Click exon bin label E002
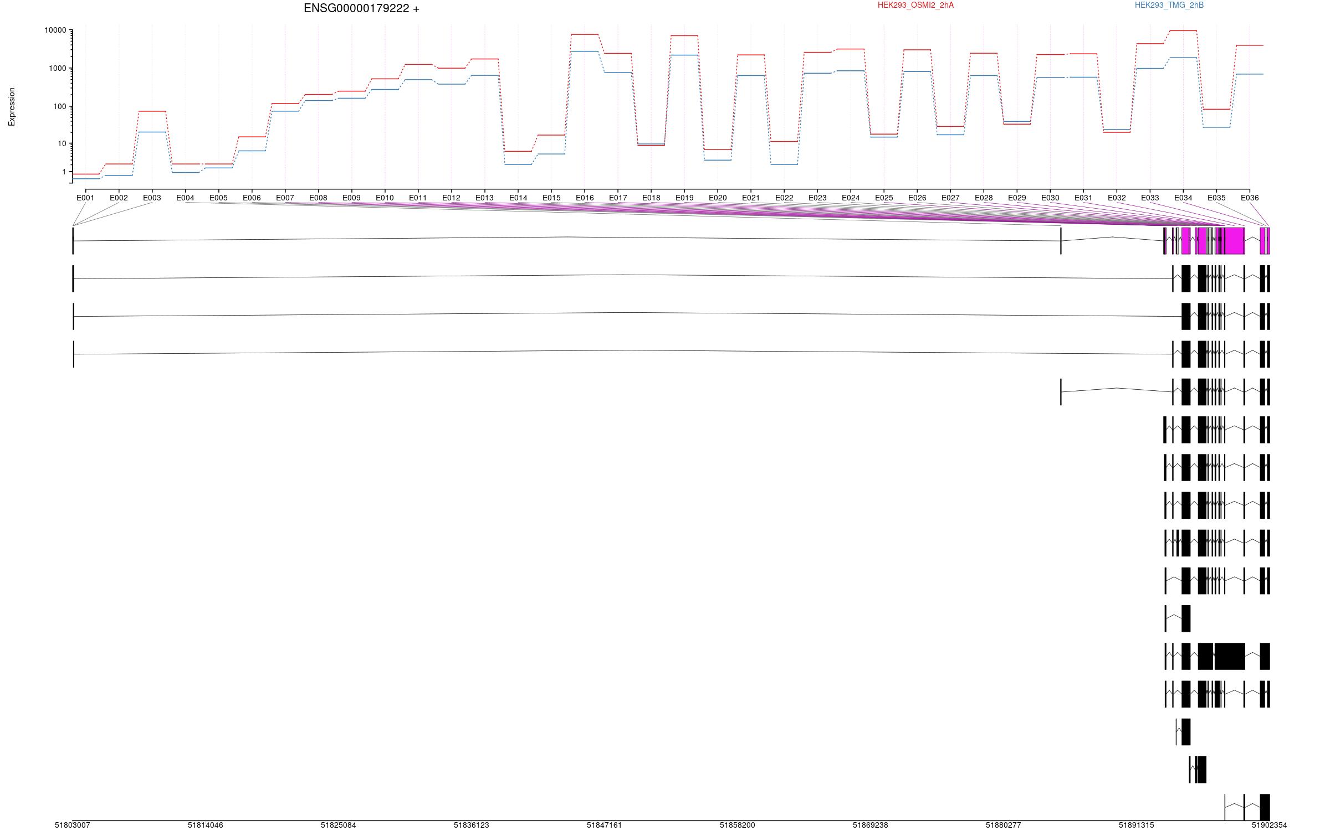Viewport: 1330px width, 836px height. 119,198
